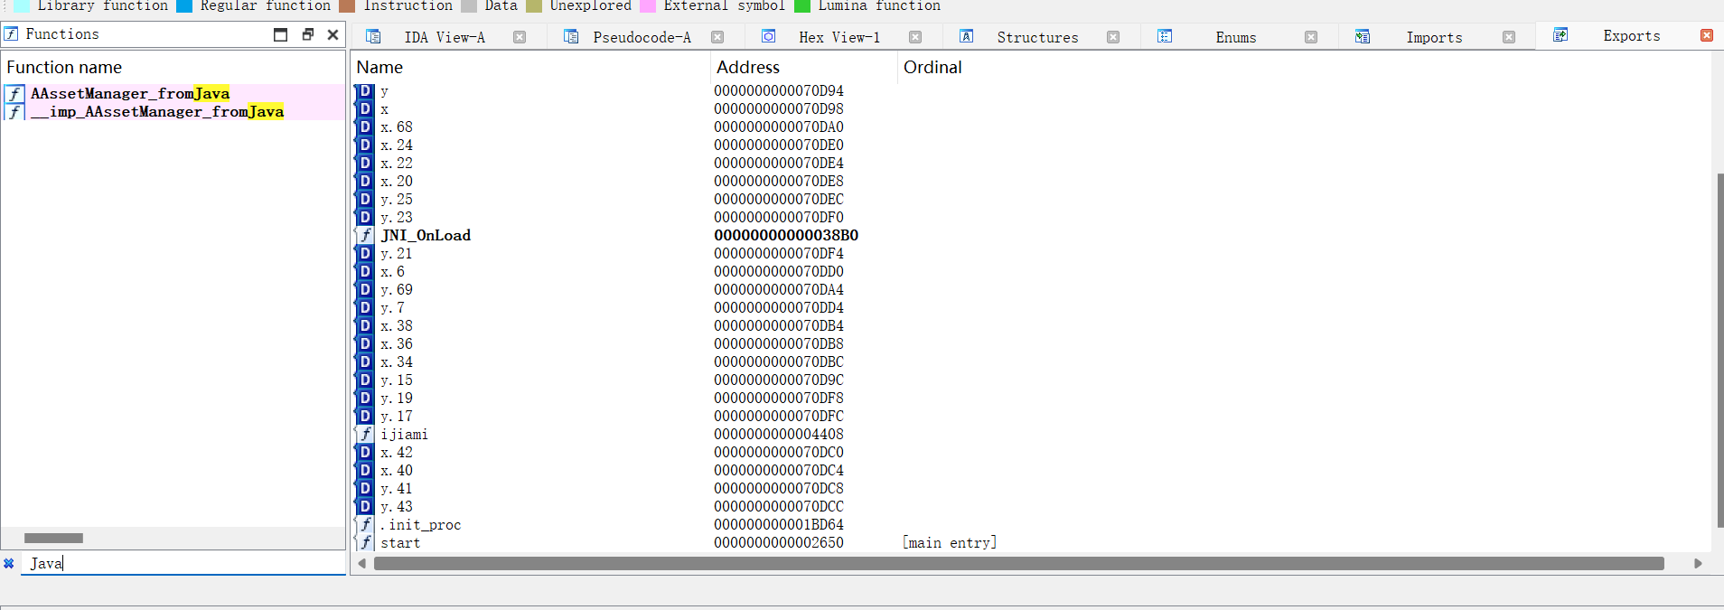This screenshot has height=610, width=1724.
Task: Click function icon of __imp_AAssetManager_fromJava row
Action: click(15, 111)
